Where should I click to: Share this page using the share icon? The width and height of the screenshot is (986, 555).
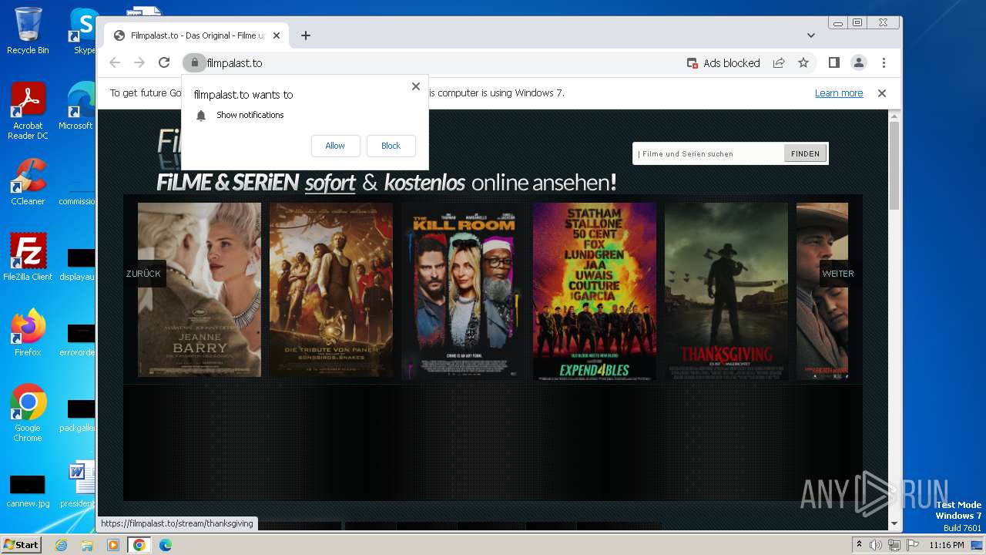coord(779,62)
